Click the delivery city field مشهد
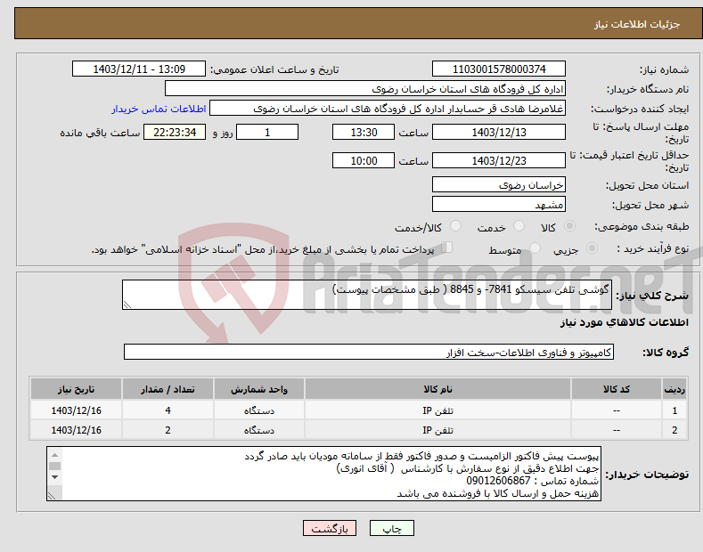Image resolution: width=703 pixels, height=552 pixels. point(499,204)
